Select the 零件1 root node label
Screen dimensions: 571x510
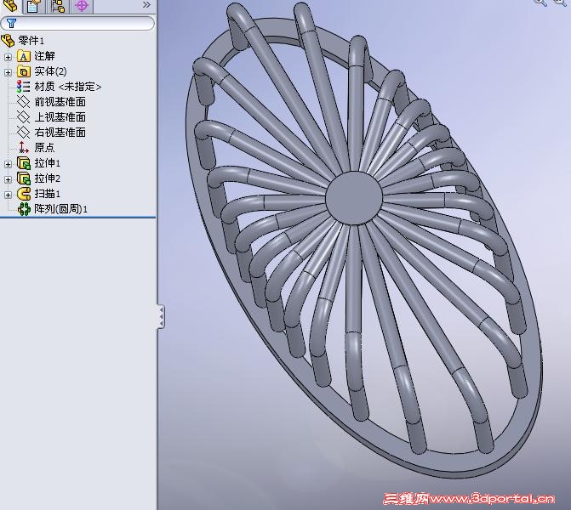tap(31, 41)
